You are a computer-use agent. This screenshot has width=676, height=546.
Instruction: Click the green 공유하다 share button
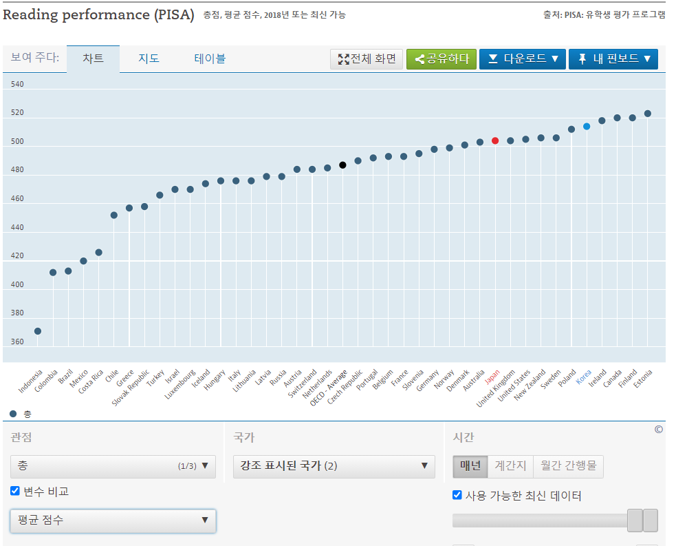pos(441,59)
